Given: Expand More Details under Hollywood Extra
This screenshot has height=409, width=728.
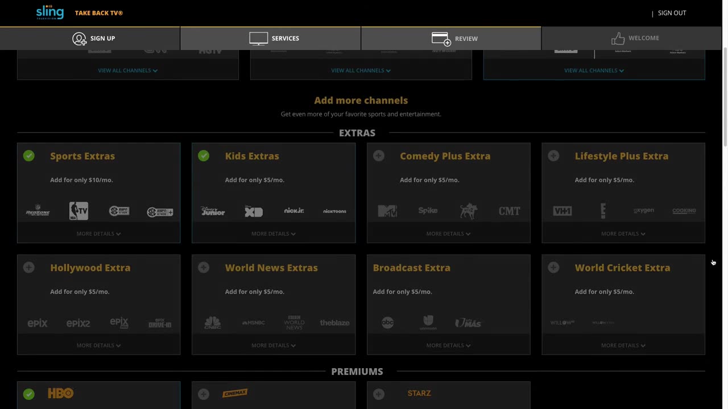Looking at the screenshot, I should click(x=99, y=345).
